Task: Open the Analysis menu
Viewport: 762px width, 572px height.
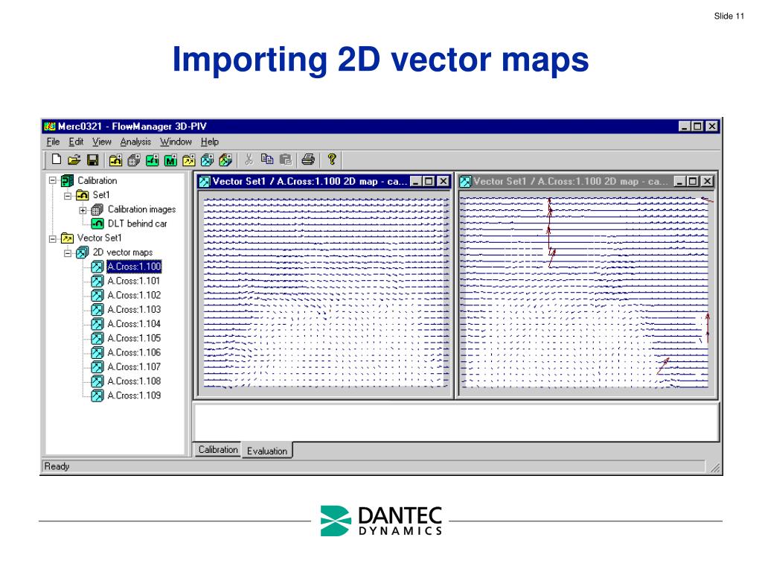Action: (x=135, y=142)
